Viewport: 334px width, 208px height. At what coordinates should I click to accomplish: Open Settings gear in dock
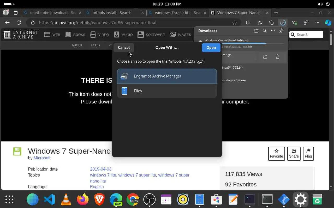(x=300, y=199)
